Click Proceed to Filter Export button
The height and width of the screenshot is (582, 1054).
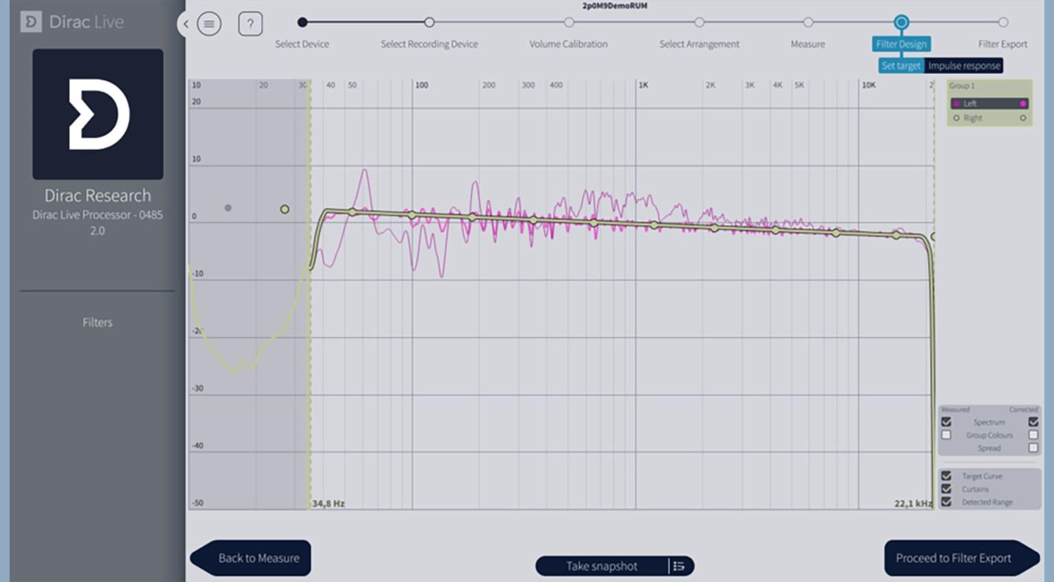tap(960, 558)
